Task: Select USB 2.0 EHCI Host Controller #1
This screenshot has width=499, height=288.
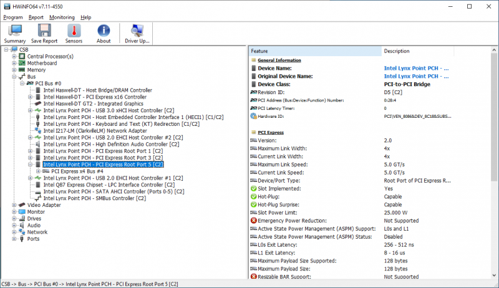Action: click(x=114, y=178)
